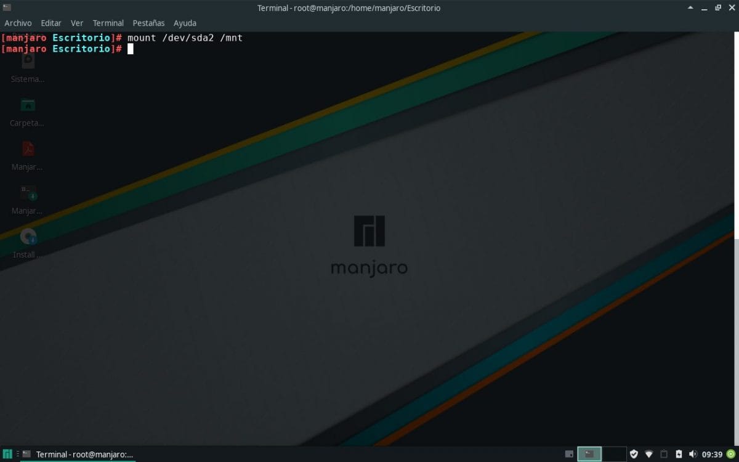This screenshot has height=462, width=739.
Task: Click the Manjaro start menu icon
Action: click(7, 455)
